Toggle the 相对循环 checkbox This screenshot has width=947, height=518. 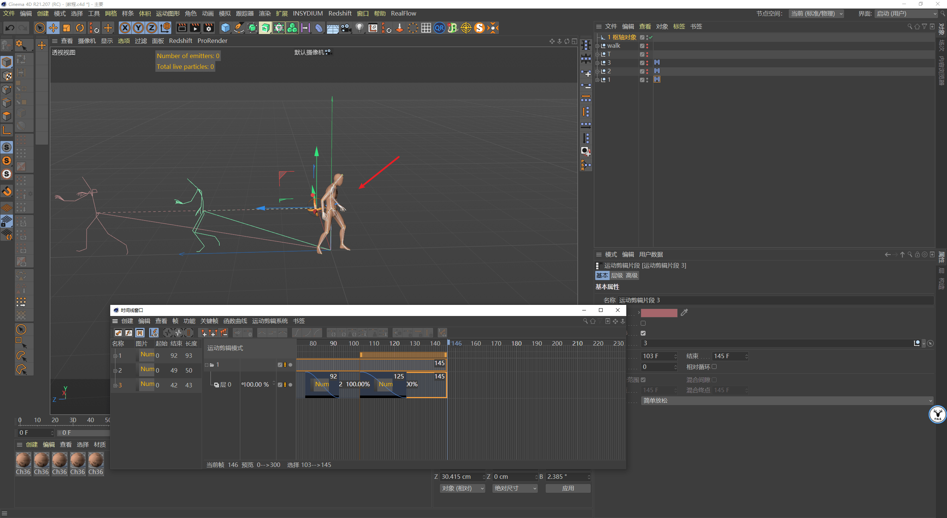coord(714,367)
